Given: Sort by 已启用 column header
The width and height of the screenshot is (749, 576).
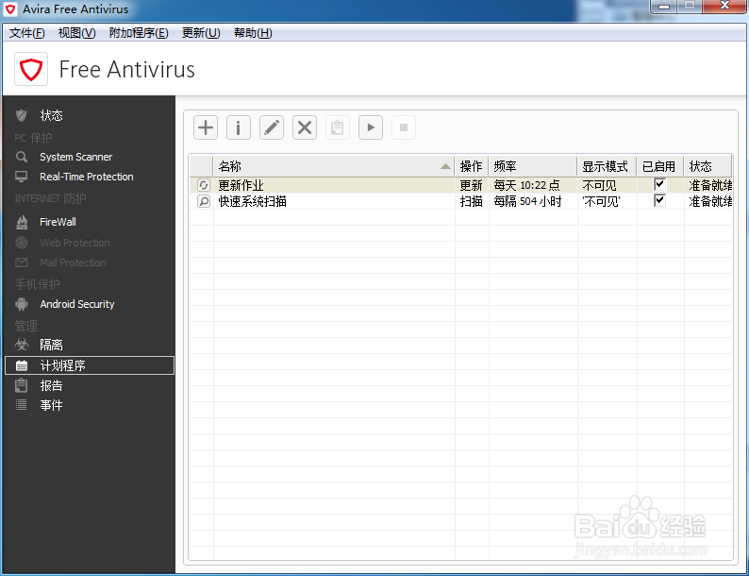Looking at the screenshot, I should pyautogui.click(x=659, y=166).
